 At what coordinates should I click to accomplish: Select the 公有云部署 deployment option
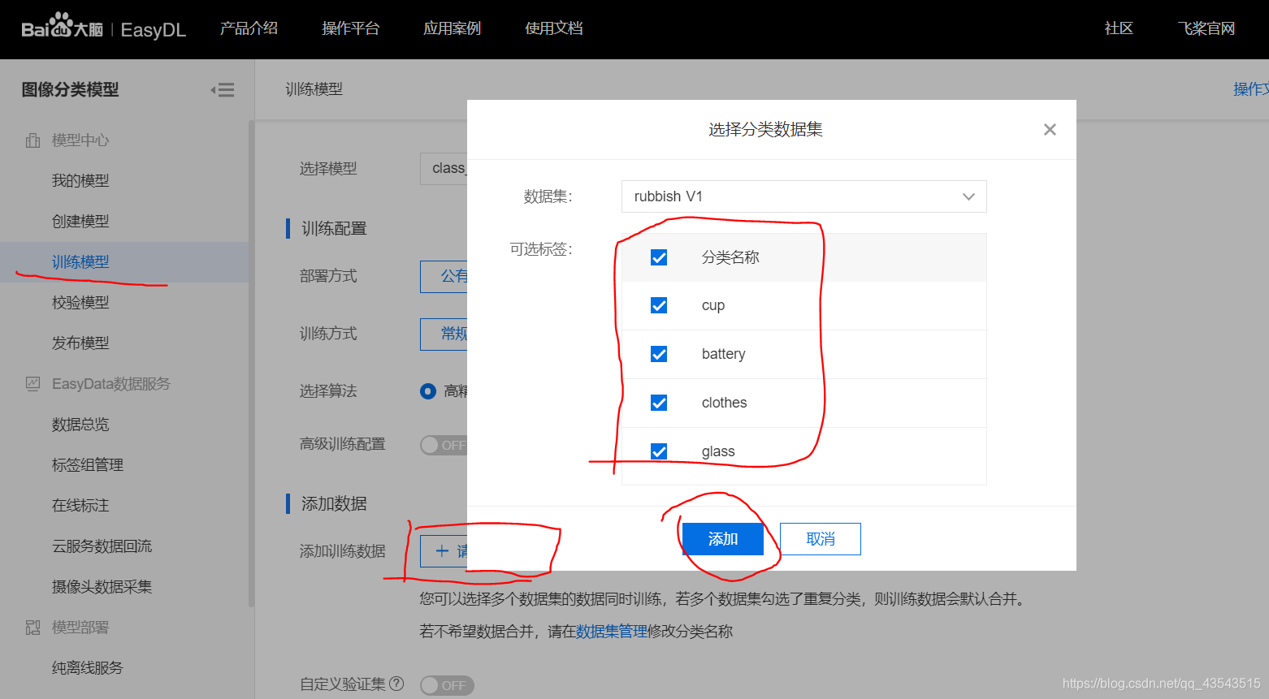(x=444, y=277)
